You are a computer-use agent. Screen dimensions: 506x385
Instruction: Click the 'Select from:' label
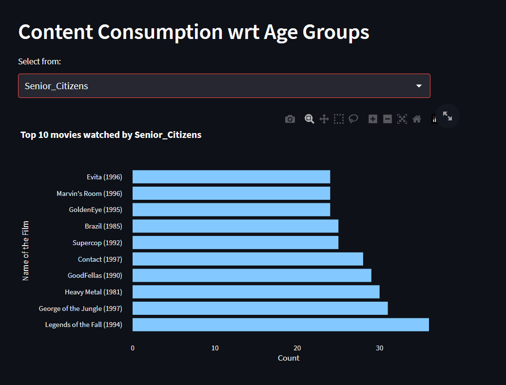tap(39, 61)
